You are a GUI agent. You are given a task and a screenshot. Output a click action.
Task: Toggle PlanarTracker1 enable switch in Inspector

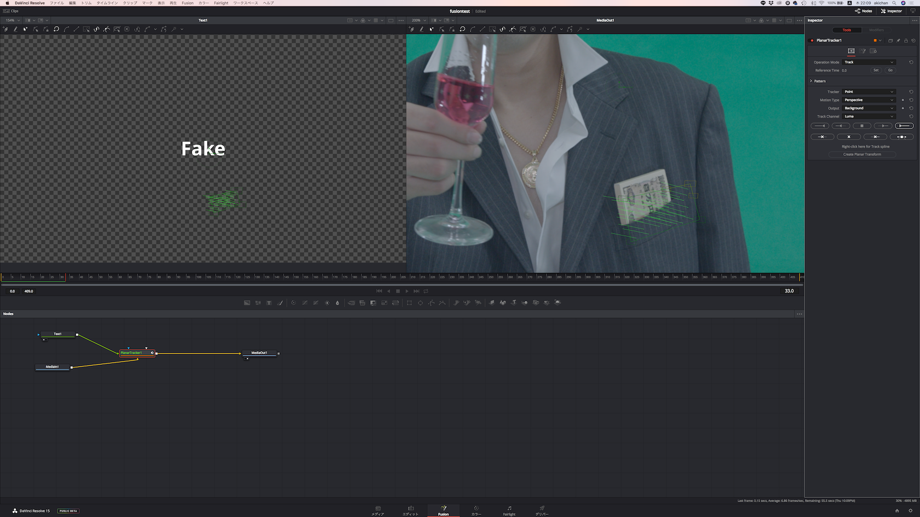[x=812, y=40]
